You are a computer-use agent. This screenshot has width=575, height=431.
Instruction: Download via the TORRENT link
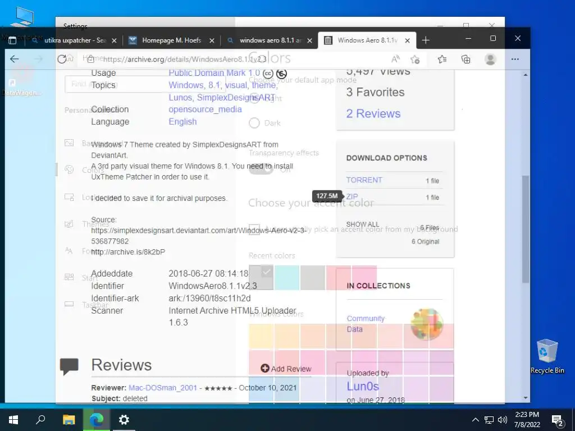364,180
